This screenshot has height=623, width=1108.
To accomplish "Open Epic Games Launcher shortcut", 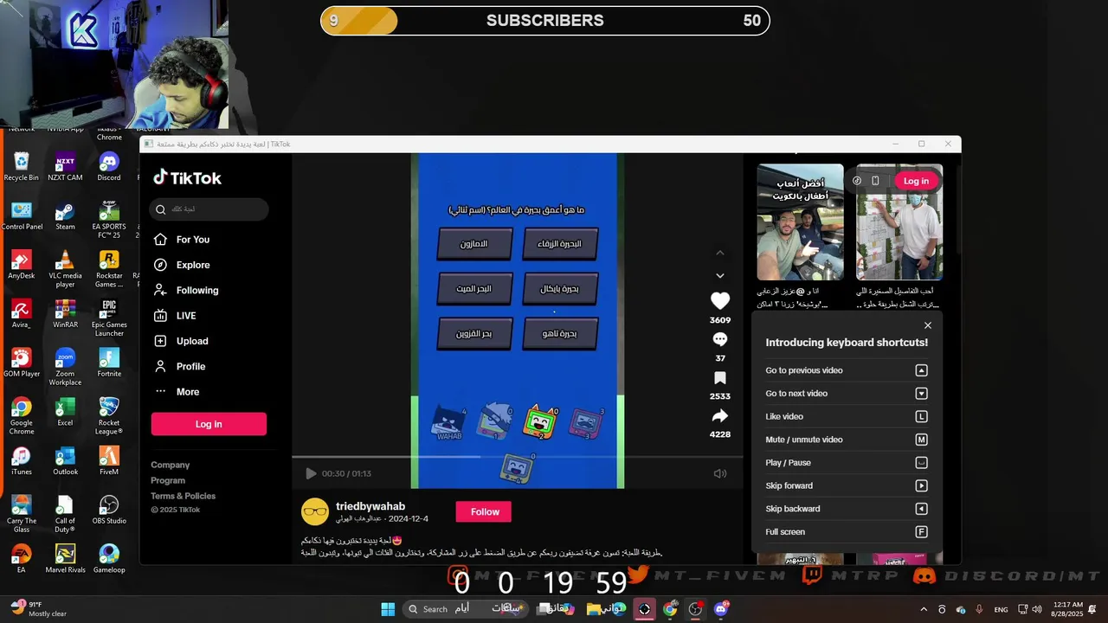I will coord(109,318).
